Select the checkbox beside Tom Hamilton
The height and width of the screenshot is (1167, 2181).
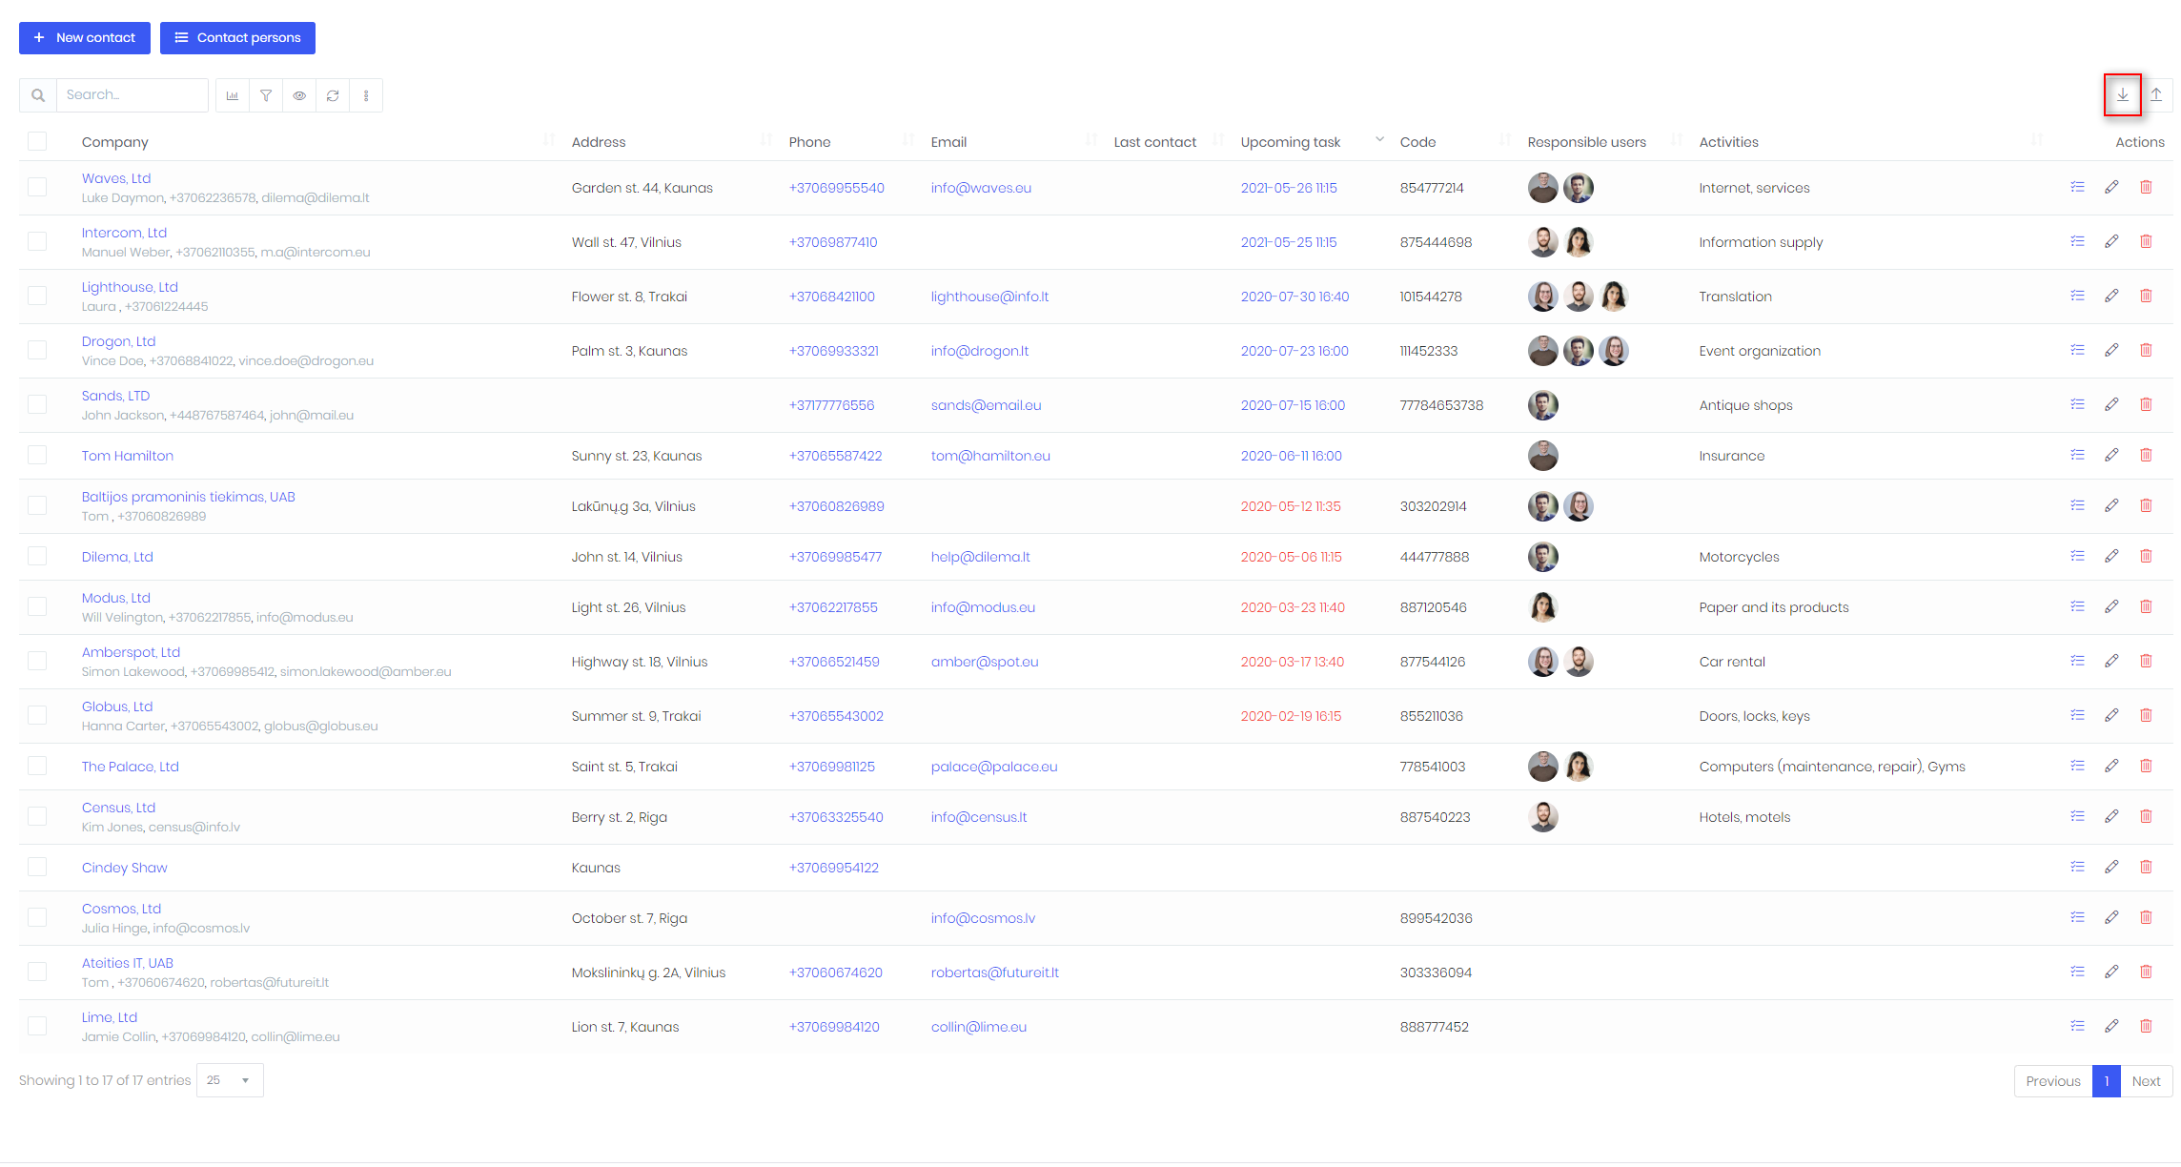37,455
